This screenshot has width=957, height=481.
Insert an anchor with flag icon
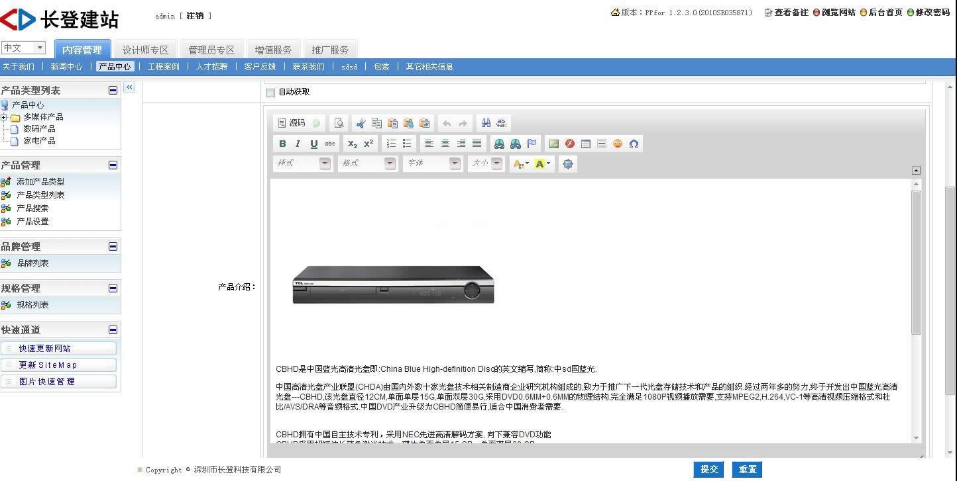click(532, 144)
